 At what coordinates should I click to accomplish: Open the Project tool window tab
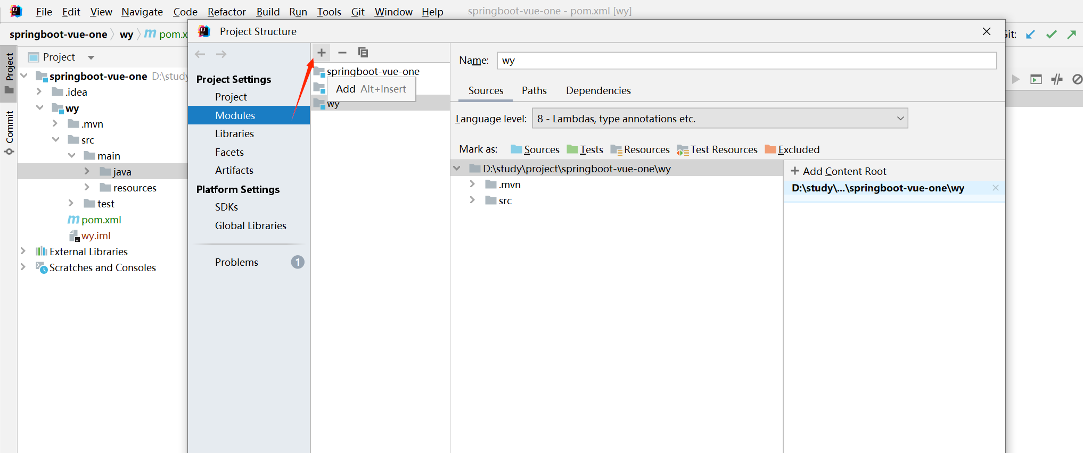coord(9,73)
